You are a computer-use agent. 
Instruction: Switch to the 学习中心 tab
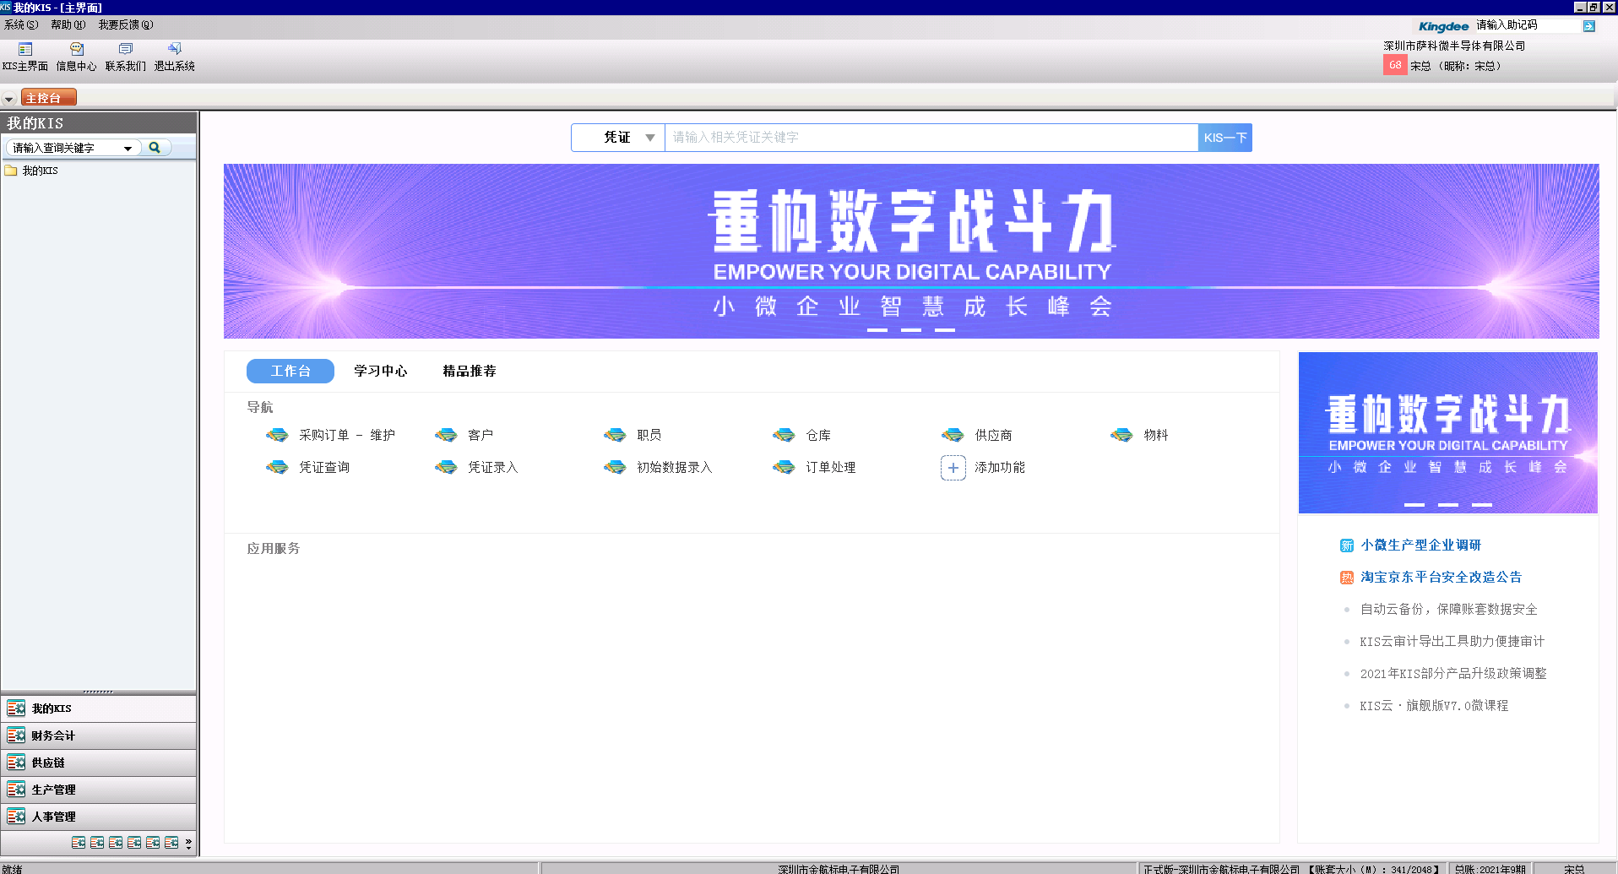[x=381, y=371]
